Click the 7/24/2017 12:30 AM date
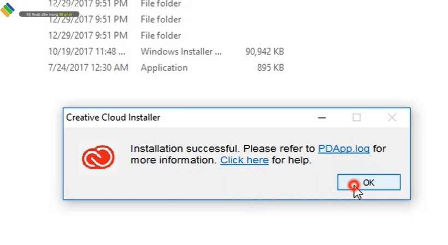Image resolution: width=448 pixels, height=245 pixels. pyautogui.click(x=88, y=68)
